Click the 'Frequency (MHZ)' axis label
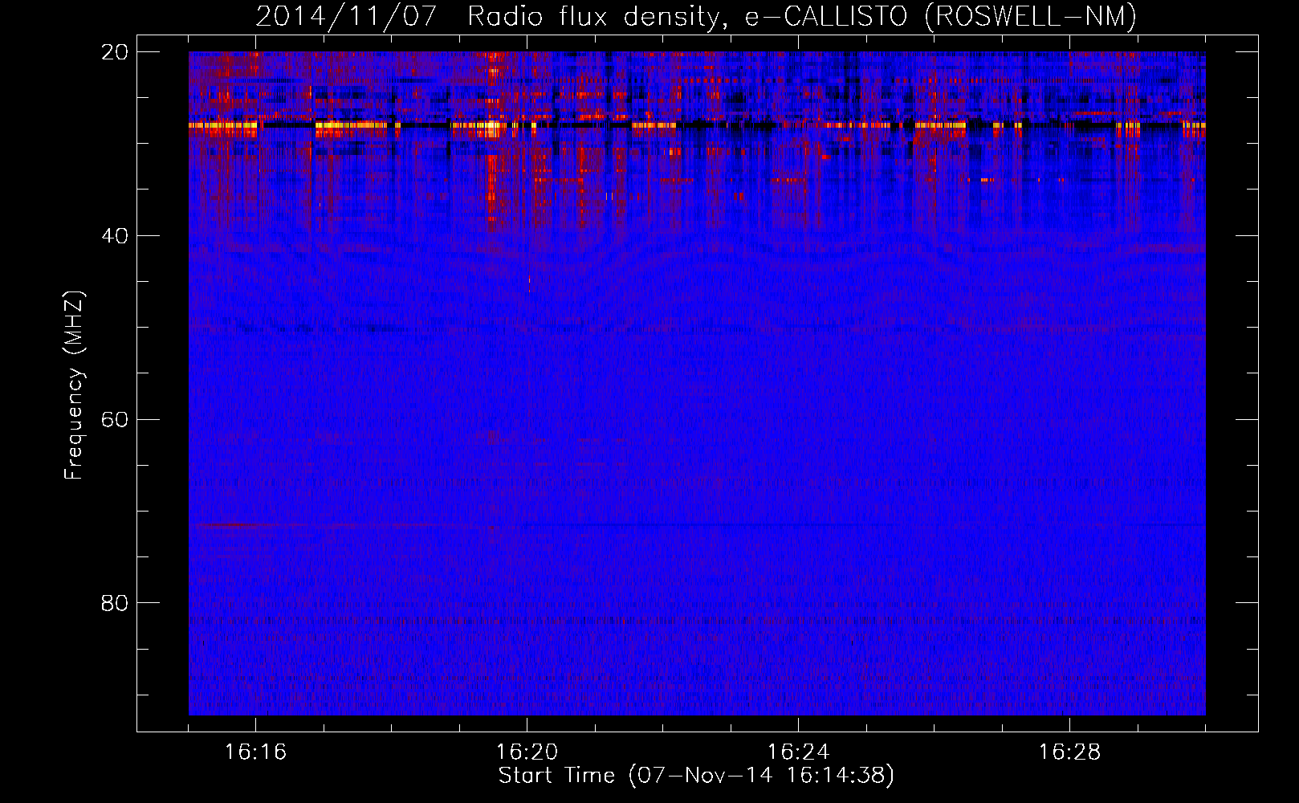 pos(74,385)
